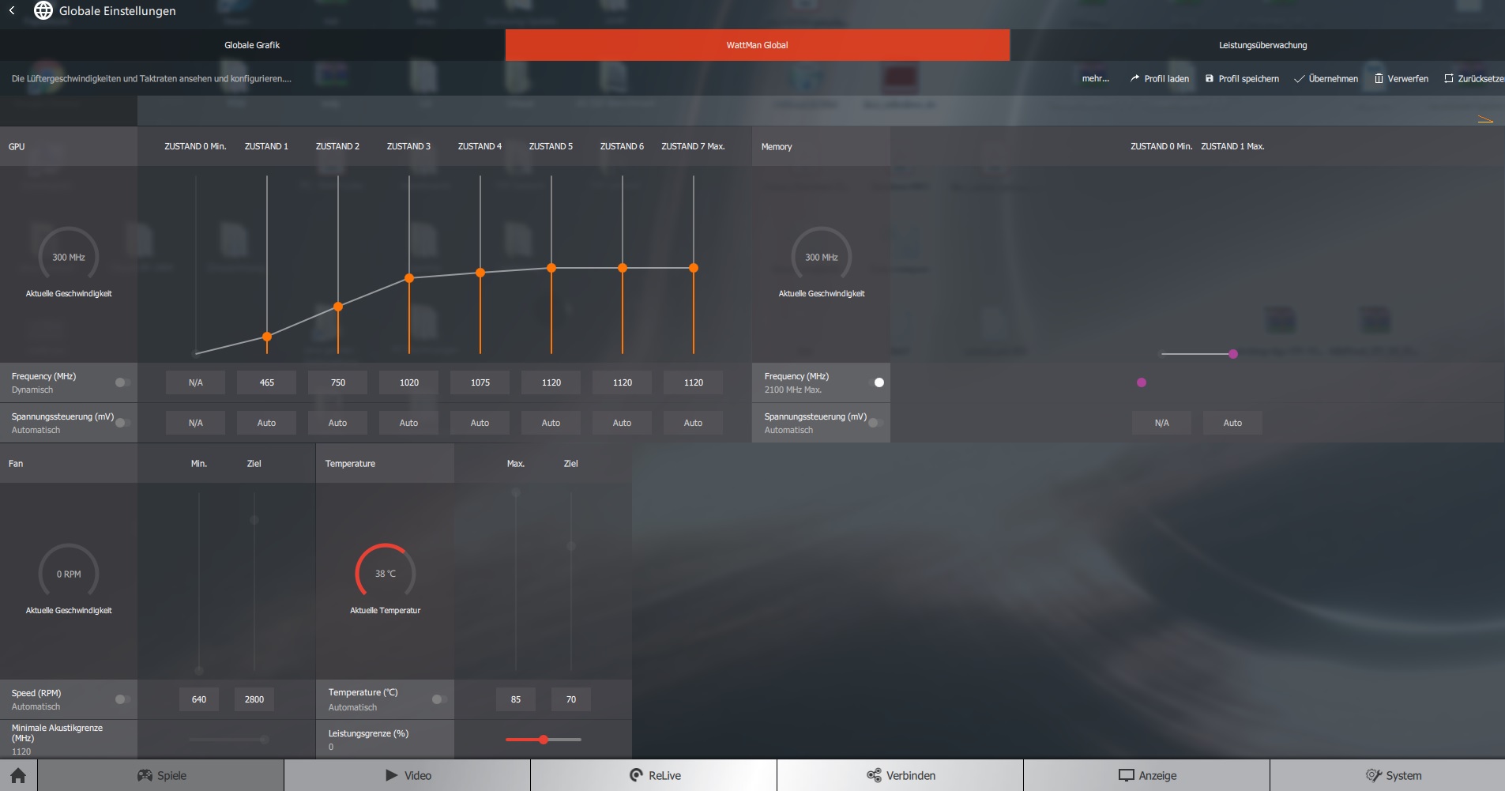Toggle the Memory Frequency switch

click(876, 382)
